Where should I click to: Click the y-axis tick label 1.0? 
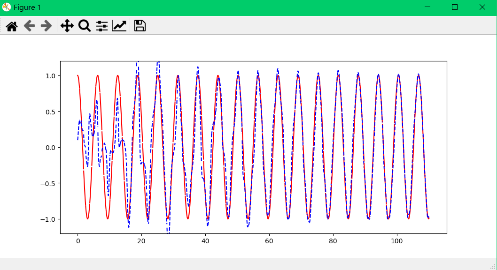tap(49, 75)
